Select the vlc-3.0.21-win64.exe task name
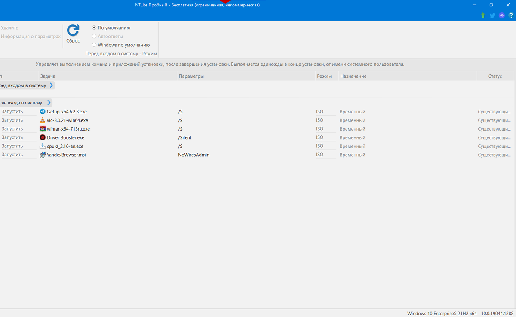 click(68, 120)
